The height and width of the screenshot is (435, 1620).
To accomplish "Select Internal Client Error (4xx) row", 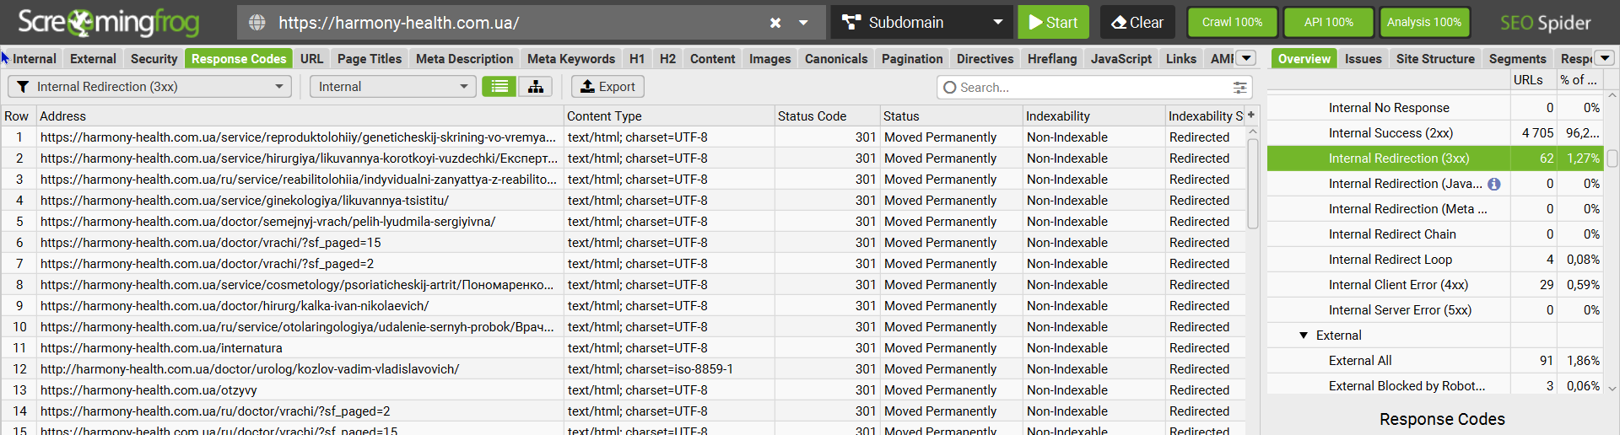I will click(1398, 285).
